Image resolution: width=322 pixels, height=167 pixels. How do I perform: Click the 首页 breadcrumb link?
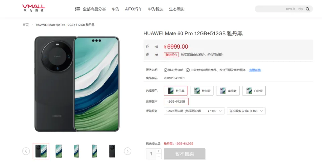coord(25,25)
